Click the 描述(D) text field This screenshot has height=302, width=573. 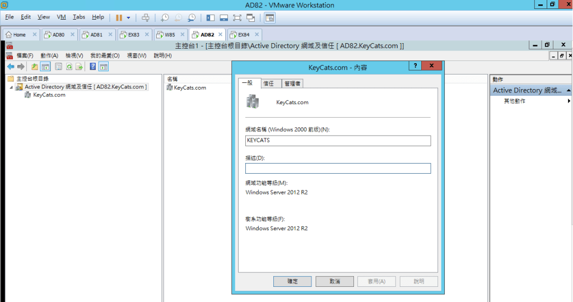click(x=338, y=169)
